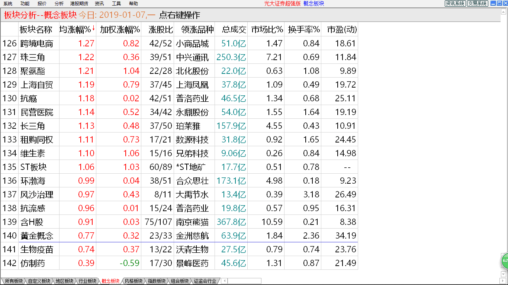Select the 长三角 sector row
The height and width of the screenshot is (285, 508).
(179, 125)
